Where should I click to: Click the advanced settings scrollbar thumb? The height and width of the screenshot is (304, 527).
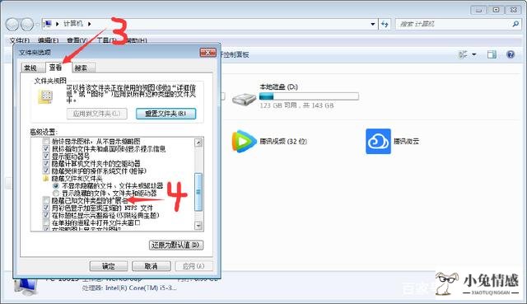coord(198,192)
